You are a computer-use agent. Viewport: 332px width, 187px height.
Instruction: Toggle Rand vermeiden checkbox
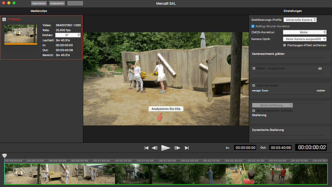254,86
